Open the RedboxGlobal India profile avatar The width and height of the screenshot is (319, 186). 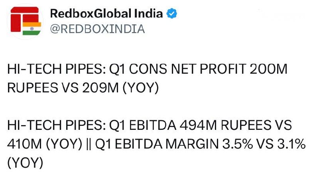coord(25,22)
